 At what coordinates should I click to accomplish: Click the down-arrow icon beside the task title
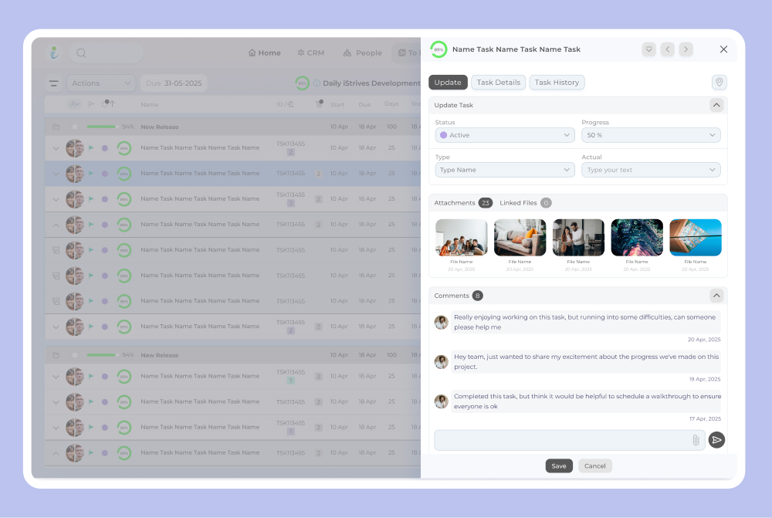click(649, 49)
